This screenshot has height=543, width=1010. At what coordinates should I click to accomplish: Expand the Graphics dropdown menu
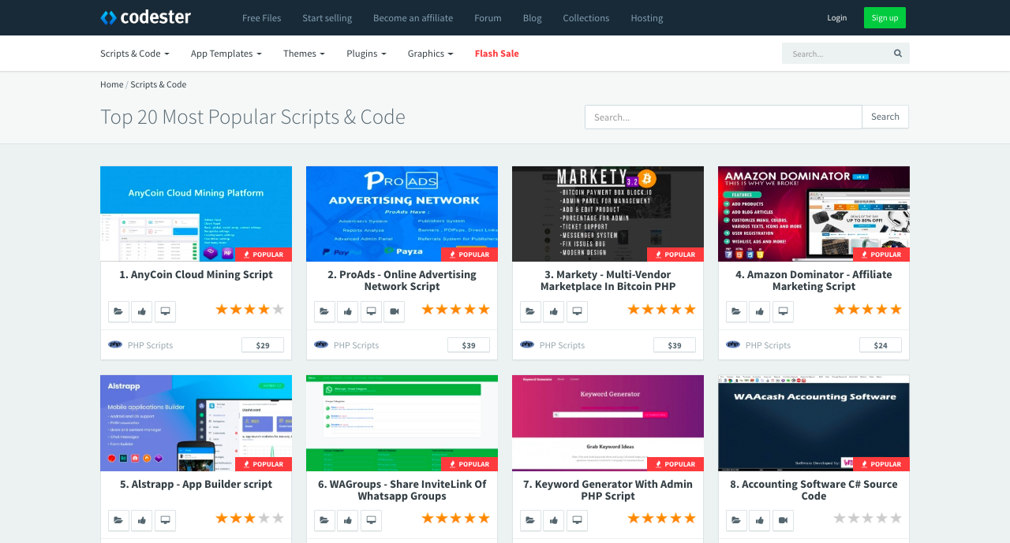point(430,54)
